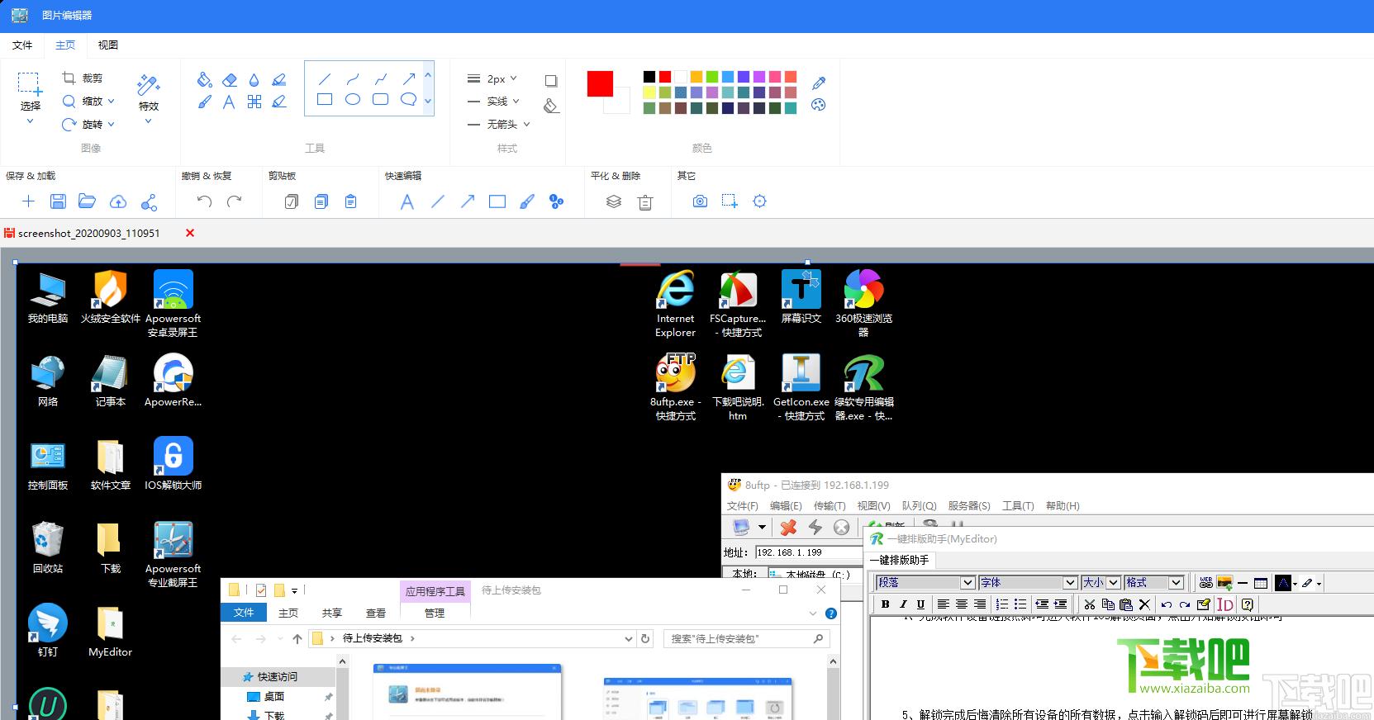
Task: Open the 文件 menu
Action: point(22,45)
